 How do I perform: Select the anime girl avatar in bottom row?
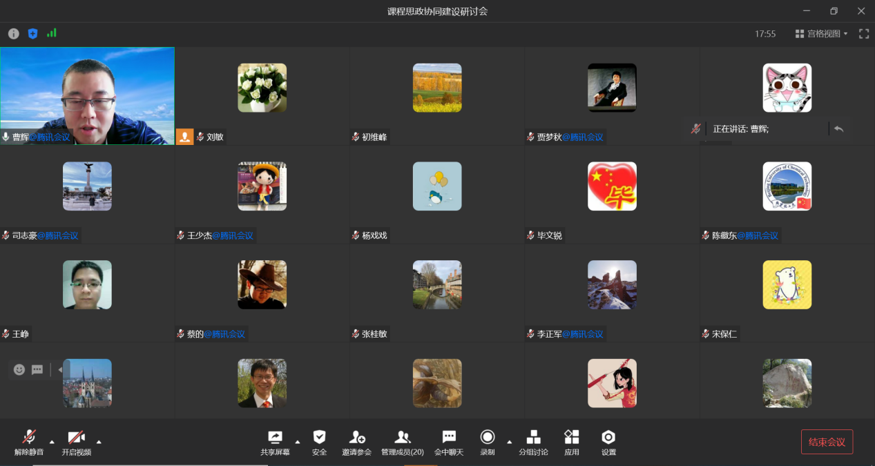tap(612, 383)
